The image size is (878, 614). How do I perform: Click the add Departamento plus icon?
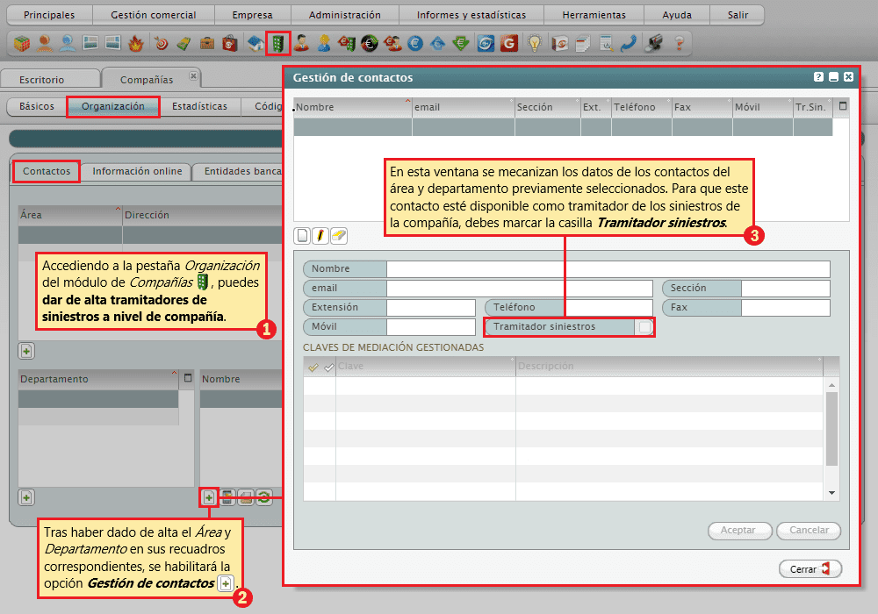tap(26, 497)
